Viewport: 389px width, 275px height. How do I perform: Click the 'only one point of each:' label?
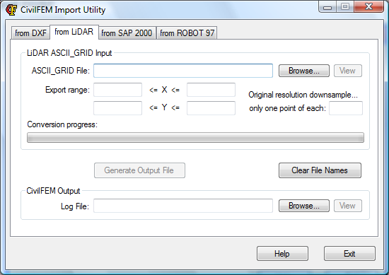[287, 108]
